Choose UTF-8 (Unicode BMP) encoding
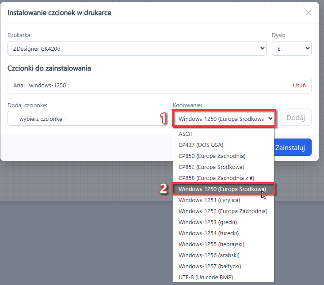Screen dimensions: 324x285 pos(224,277)
